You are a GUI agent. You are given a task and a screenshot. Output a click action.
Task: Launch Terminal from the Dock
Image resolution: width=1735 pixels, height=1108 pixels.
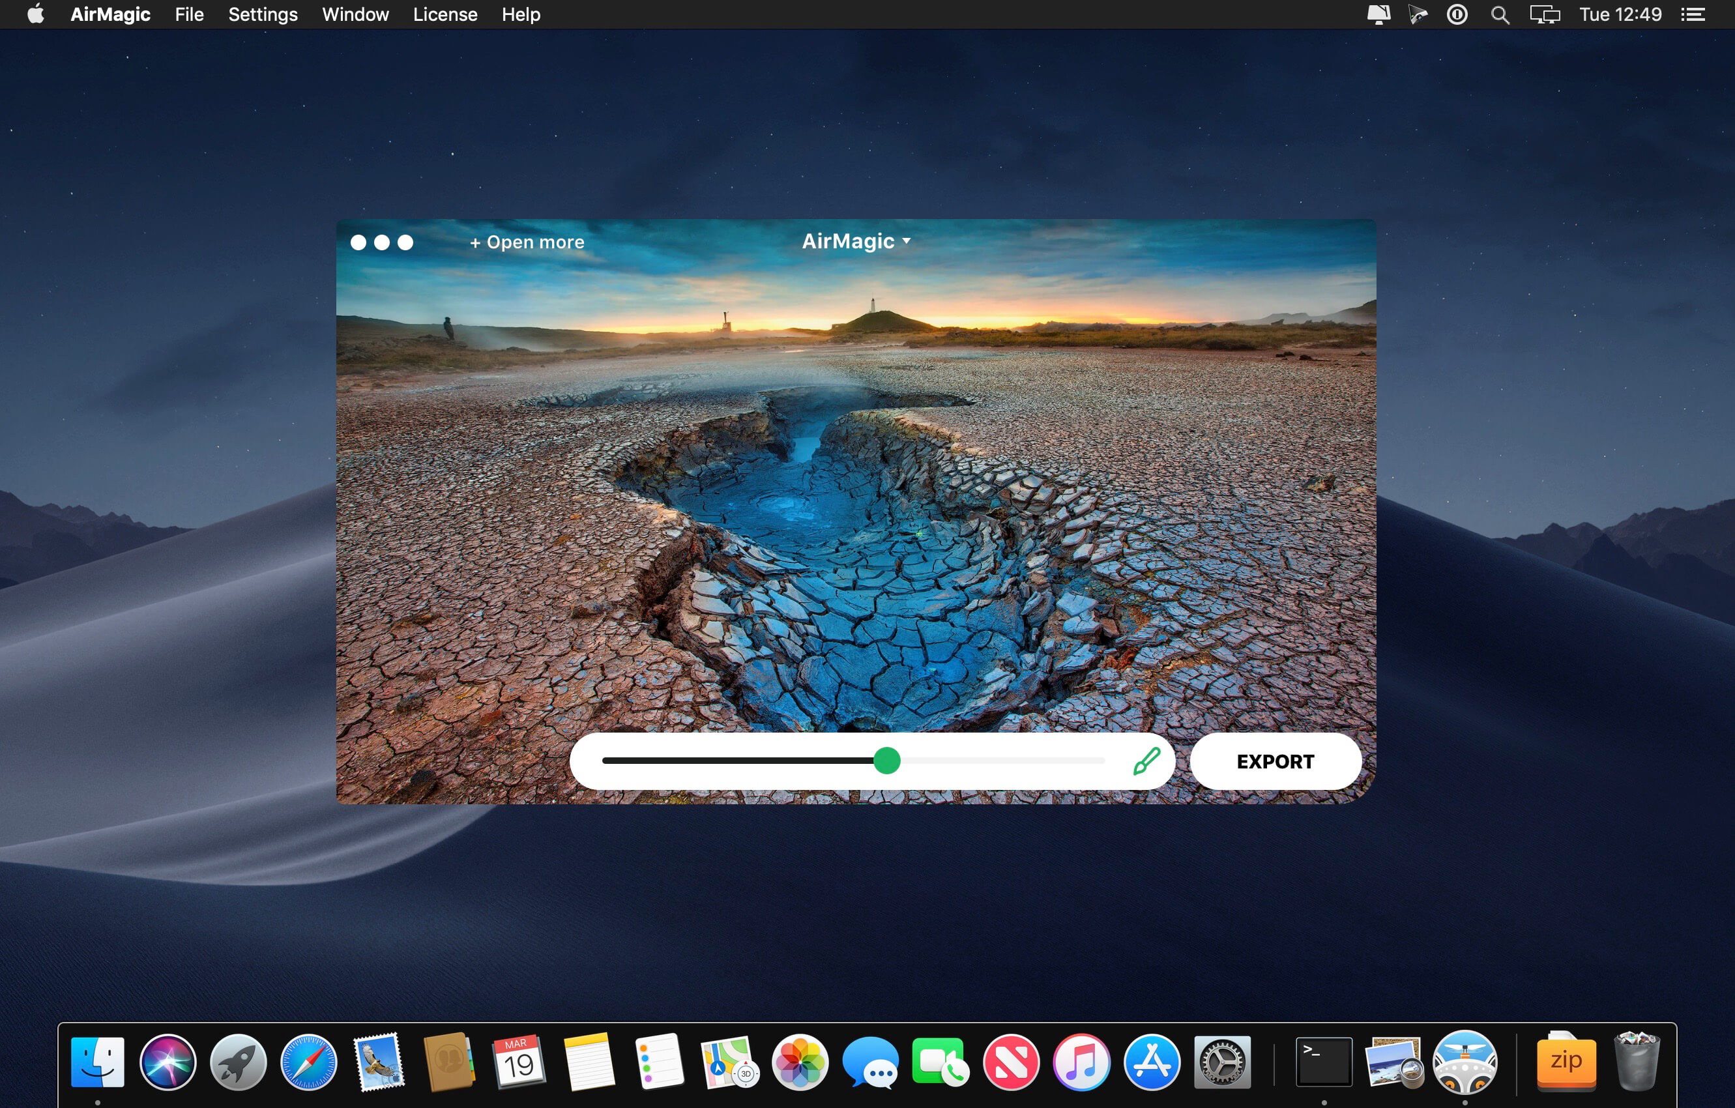point(1324,1062)
